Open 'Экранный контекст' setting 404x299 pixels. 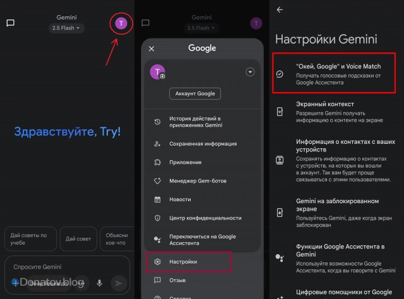(336, 112)
